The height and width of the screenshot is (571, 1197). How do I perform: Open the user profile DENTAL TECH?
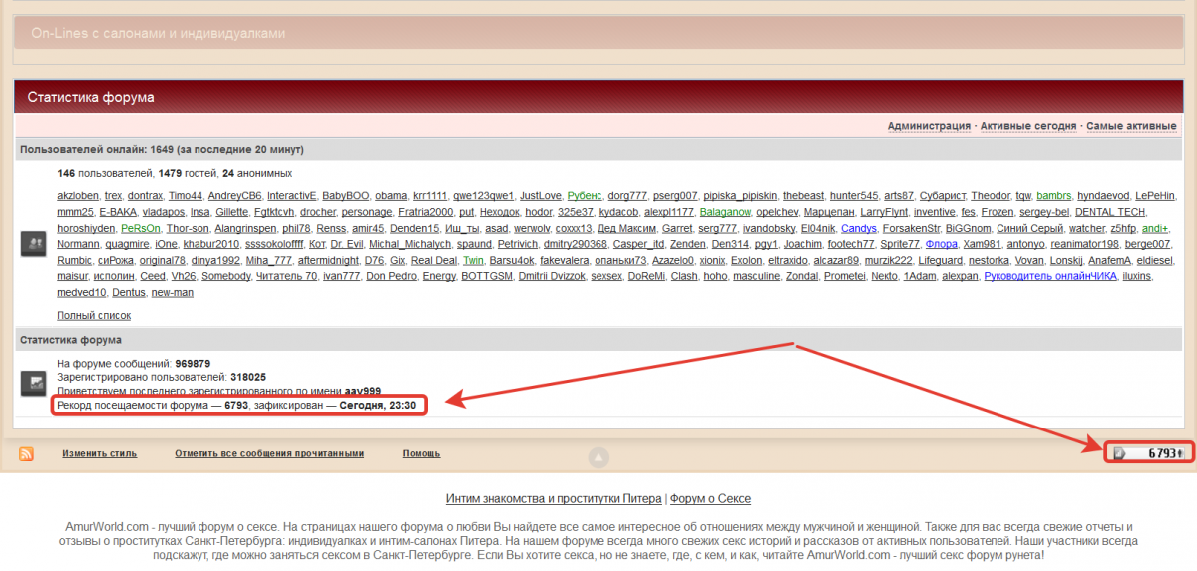[1110, 212]
